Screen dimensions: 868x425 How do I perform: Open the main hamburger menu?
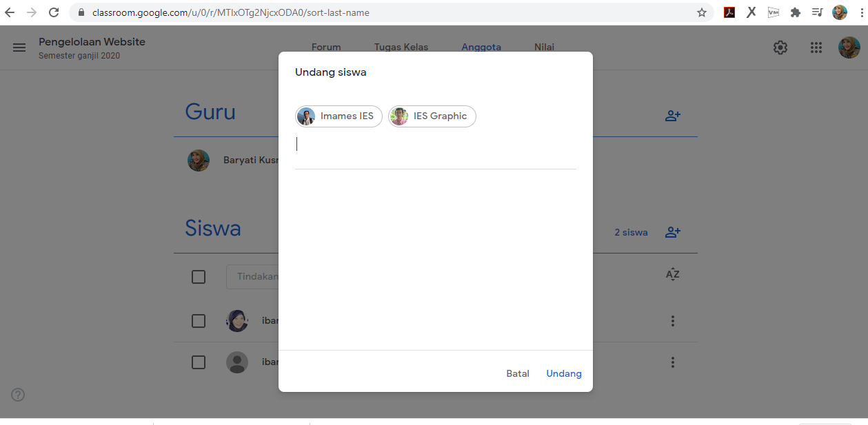[19, 48]
